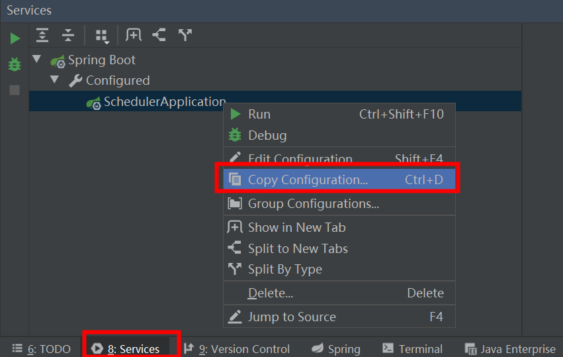Open the Terminal tool window tab
The image size is (563, 357).
(x=412, y=349)
